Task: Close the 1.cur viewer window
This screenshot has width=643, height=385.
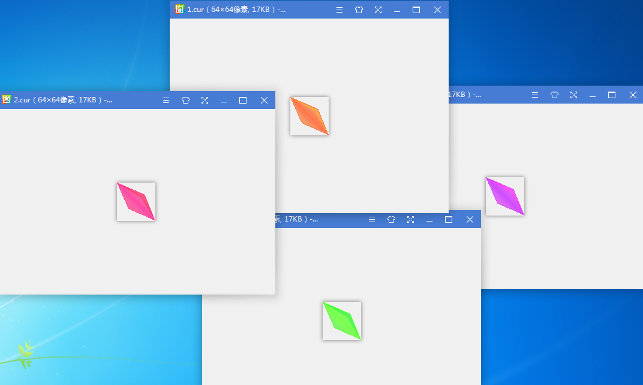Action: tap(437, 10)
